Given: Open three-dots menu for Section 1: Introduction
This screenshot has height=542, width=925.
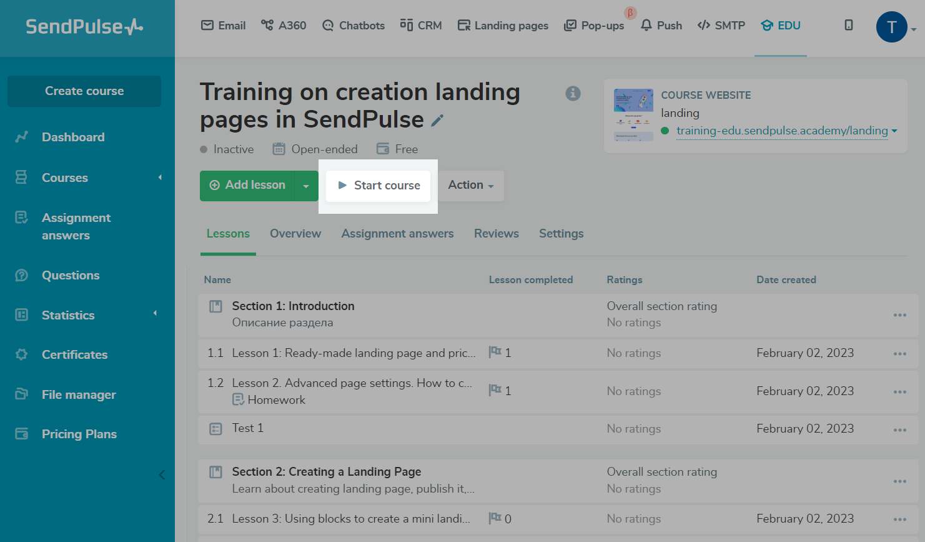Looking at the screenshot, I should point(899,315).
